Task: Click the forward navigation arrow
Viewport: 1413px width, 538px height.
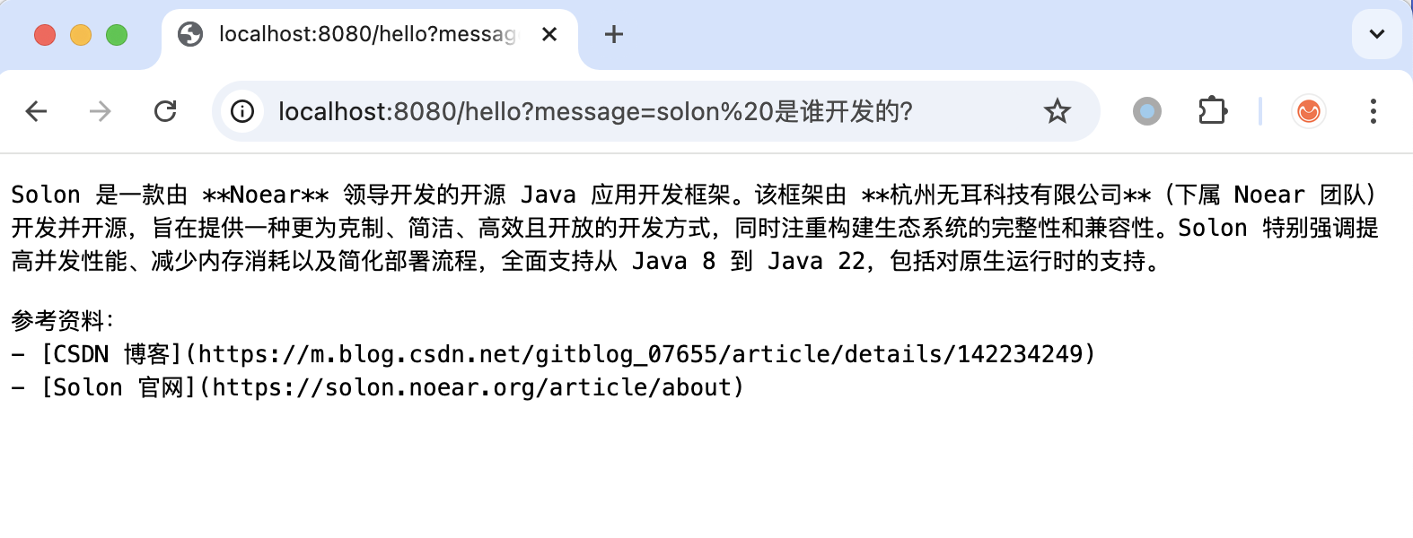Action: pos(100,111)
